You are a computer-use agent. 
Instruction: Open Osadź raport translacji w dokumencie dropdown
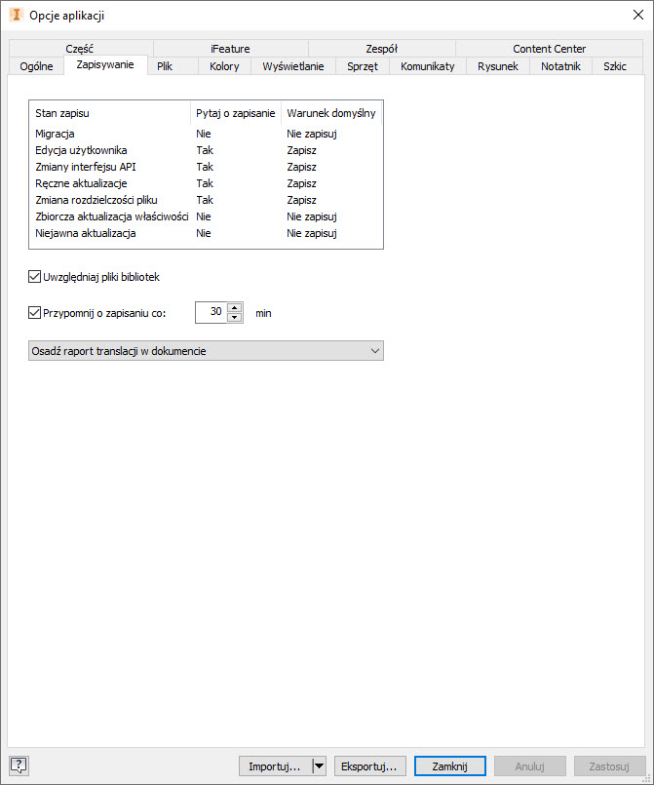tap(206, 351)
